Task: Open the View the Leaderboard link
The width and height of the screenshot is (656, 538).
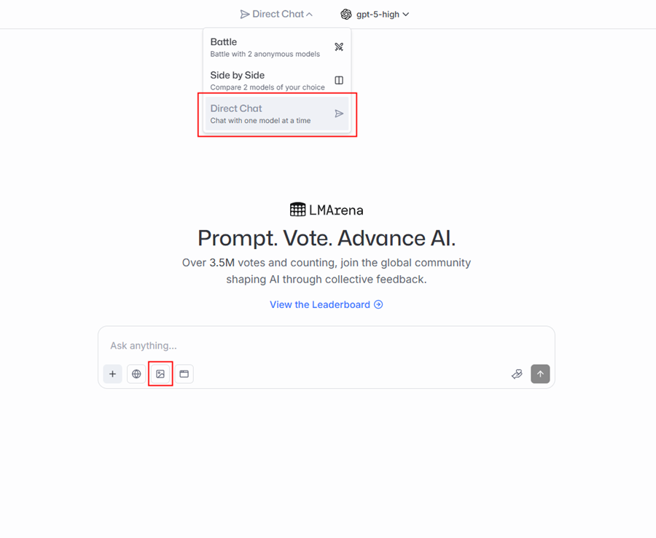Action: pos(320,304)
